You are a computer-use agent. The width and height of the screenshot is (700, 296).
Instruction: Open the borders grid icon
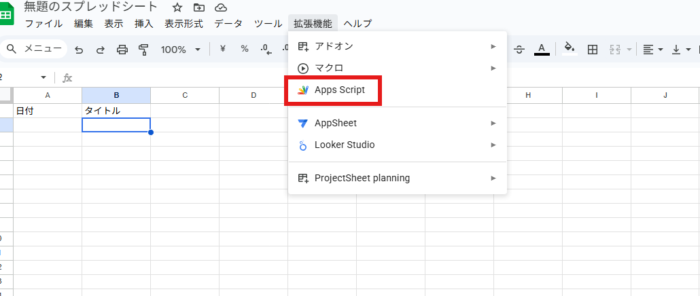(x=593, y=50)
